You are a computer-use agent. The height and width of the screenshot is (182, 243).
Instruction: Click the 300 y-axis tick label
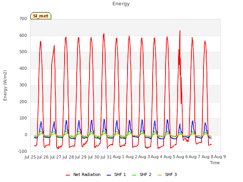[23, 85]
